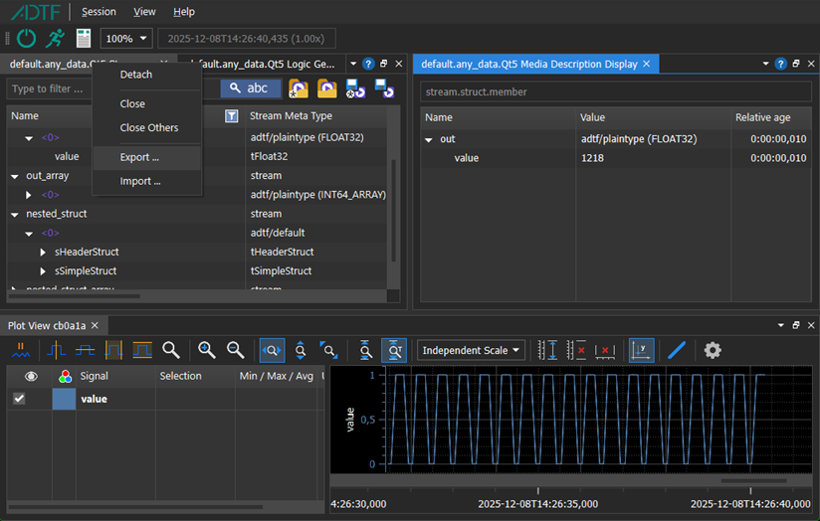Click the pulse with horizontal markers icon
Viewport: 820px width, 521px height.
tap(142, 350)
